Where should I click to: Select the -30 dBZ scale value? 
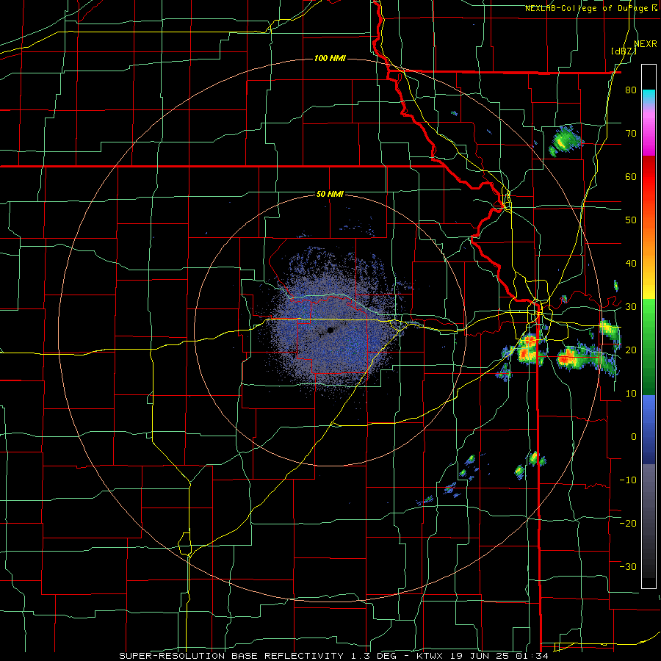(x=628, y=567)
